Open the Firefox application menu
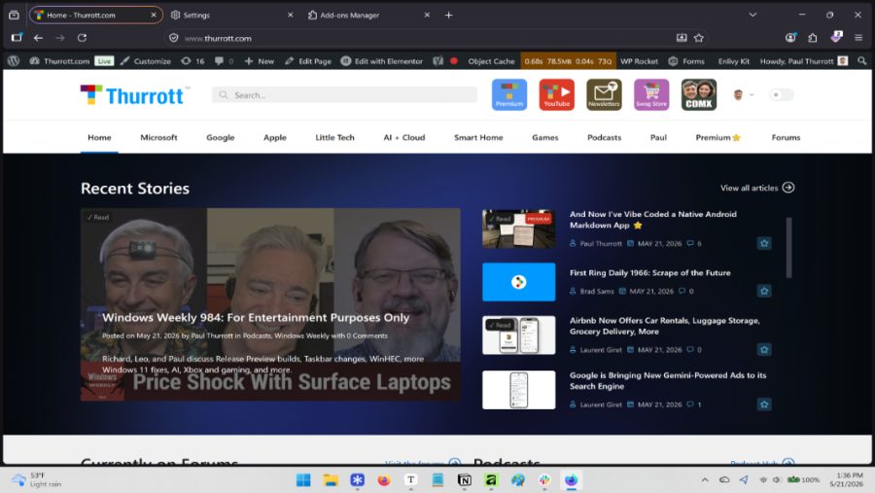Screen dimensions: 875x493 [x=858, y=38]
